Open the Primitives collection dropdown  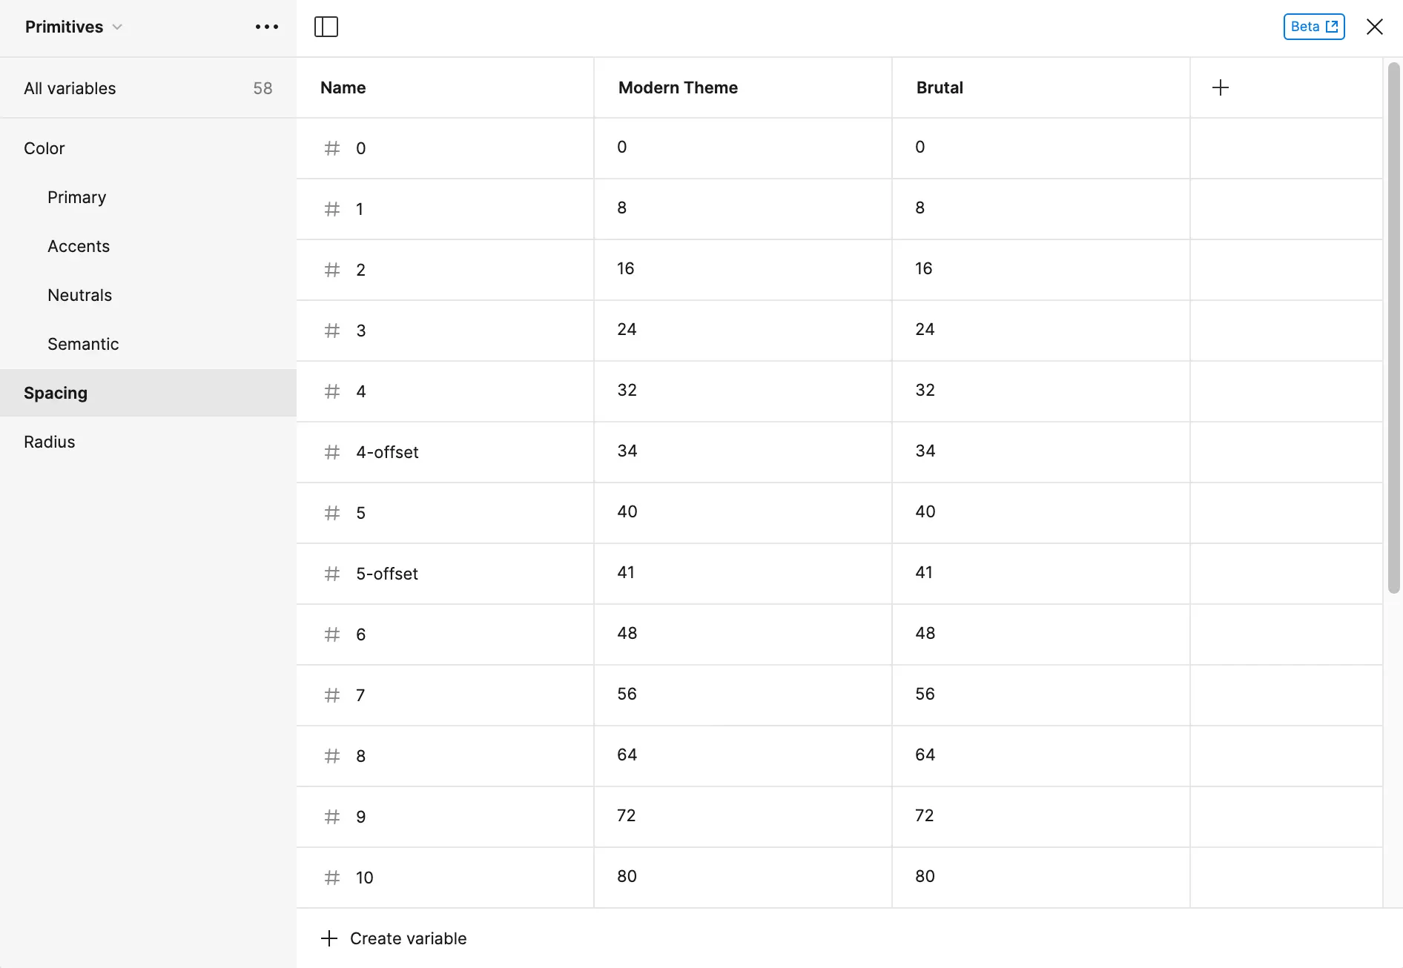coord(73,27)
